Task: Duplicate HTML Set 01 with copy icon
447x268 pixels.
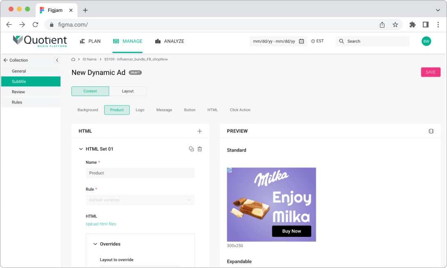Action: click(191, 149)
